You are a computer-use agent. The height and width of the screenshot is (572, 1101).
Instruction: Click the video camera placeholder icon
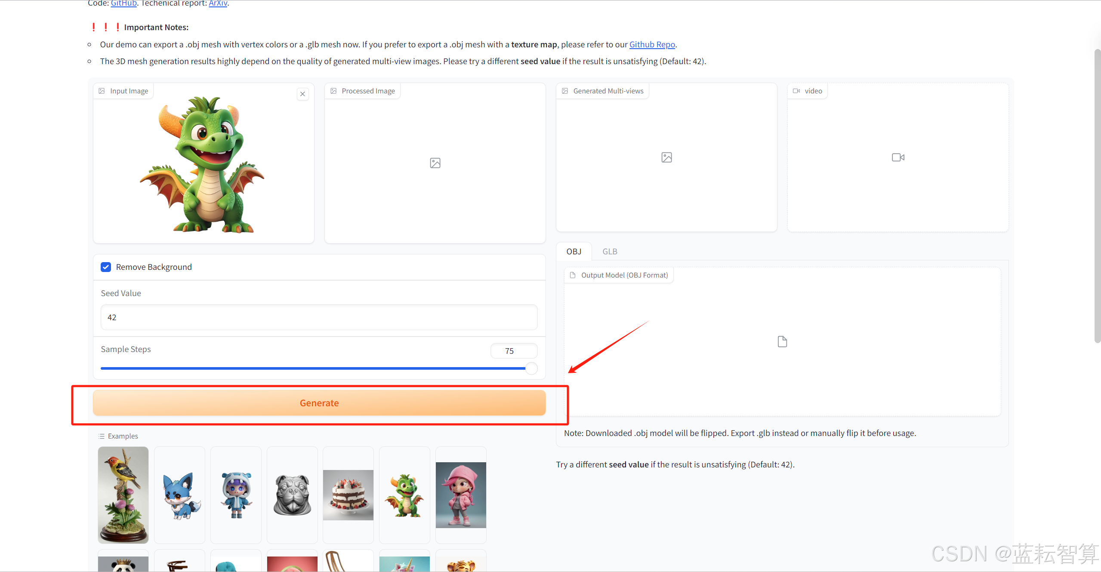click(898, 158)
